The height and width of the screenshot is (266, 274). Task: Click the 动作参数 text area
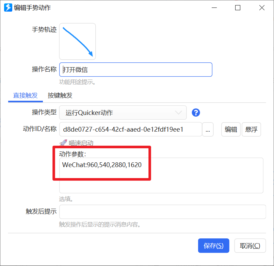point(161,175)
